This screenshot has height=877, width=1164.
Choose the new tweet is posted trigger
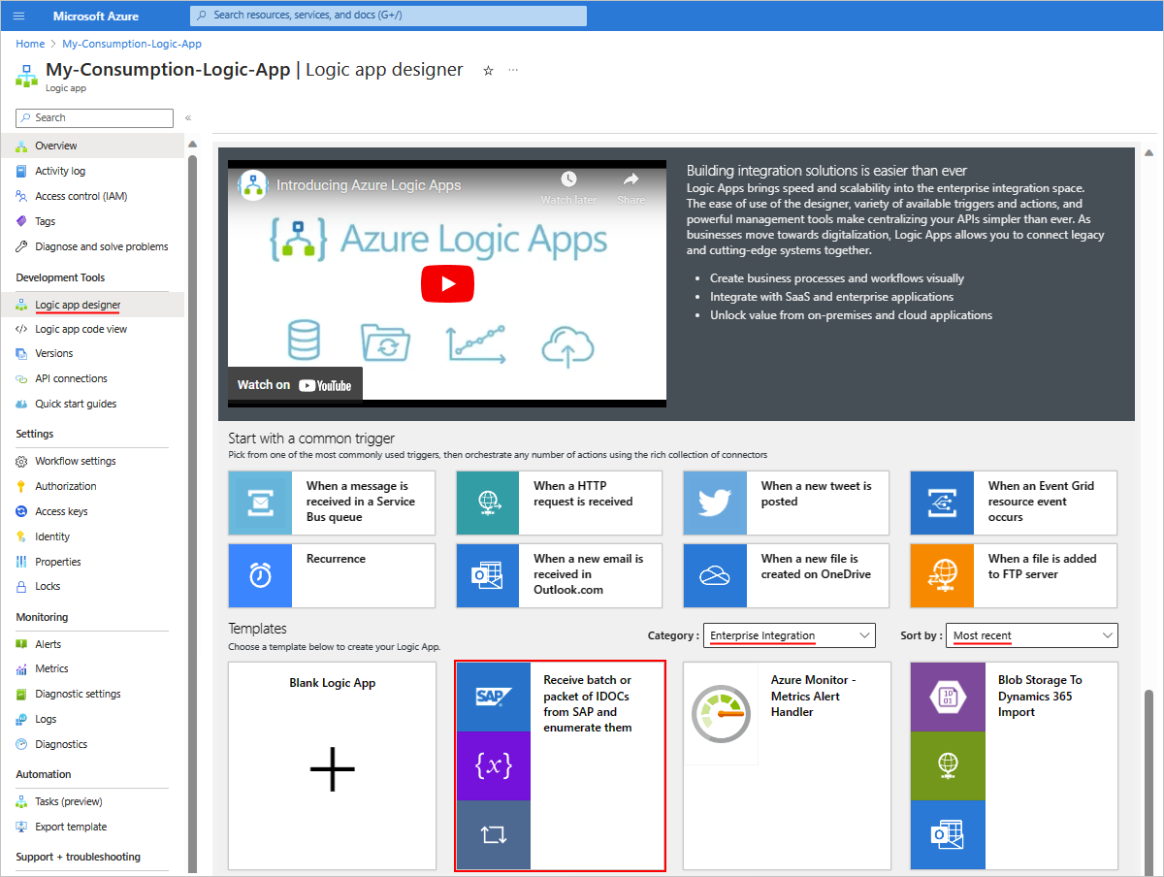[787, 503]
